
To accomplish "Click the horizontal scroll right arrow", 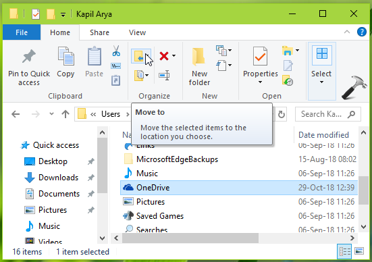I will click(x=352, y=238).
